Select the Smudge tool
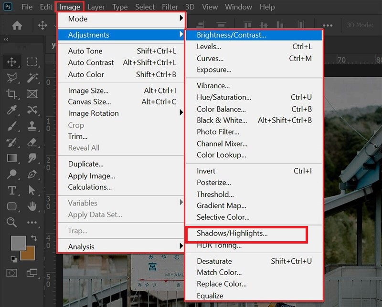382x307 pixels. pos(32,158)
